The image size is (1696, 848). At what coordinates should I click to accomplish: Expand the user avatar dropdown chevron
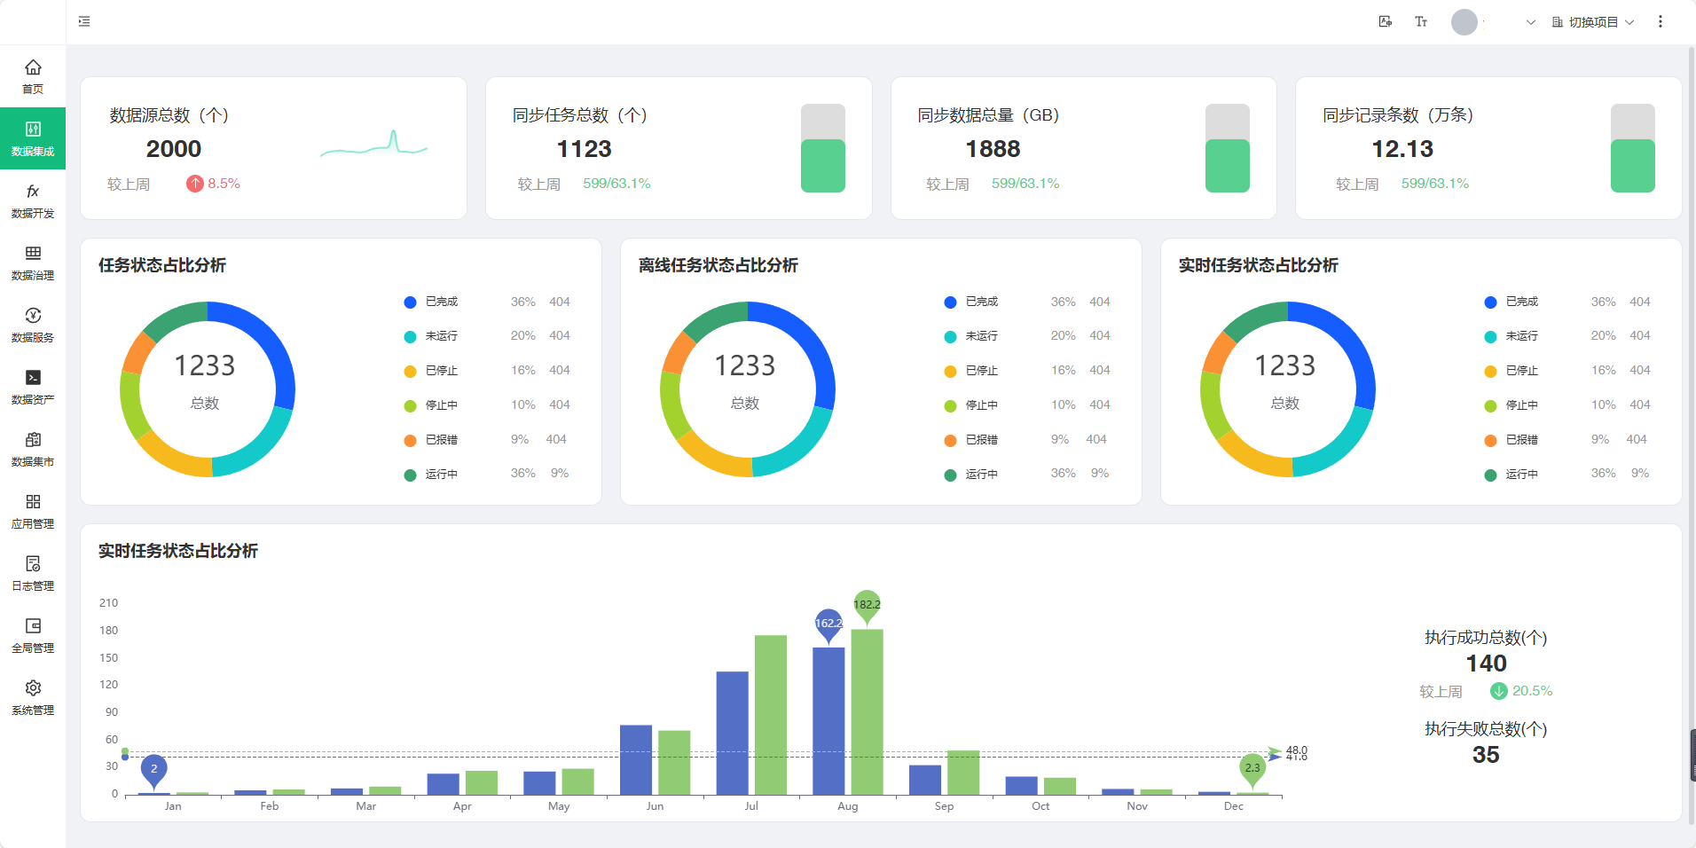click(1530, 22)
